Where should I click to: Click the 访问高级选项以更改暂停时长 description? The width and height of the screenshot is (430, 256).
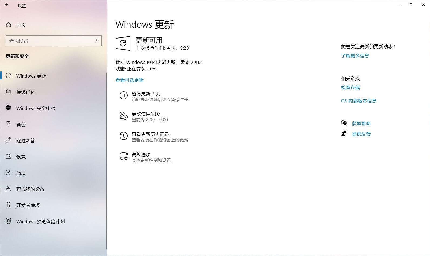160,99
